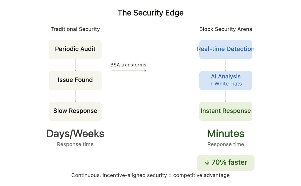This screenshot has width=301, height=186.
Task: Click the arrow below Periodic Audit
Action: 75,65
